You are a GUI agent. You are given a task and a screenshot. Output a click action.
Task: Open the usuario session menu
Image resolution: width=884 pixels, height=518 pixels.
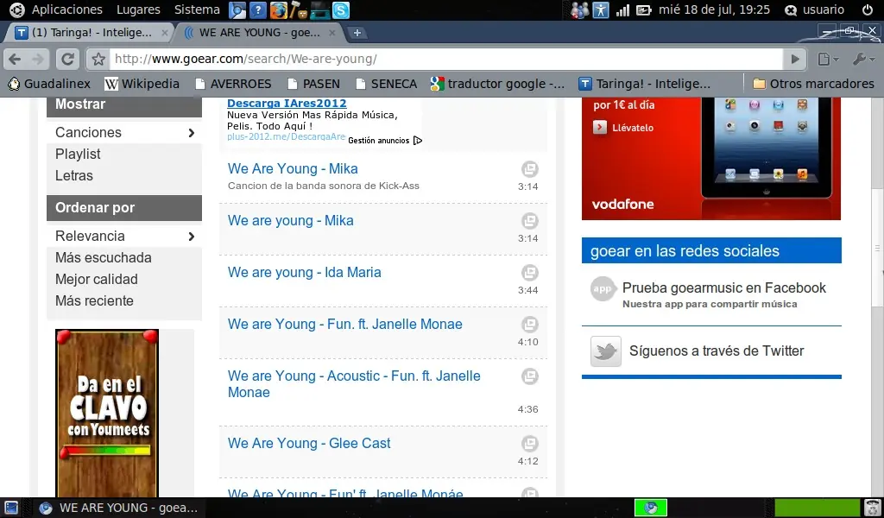(815, 9)
